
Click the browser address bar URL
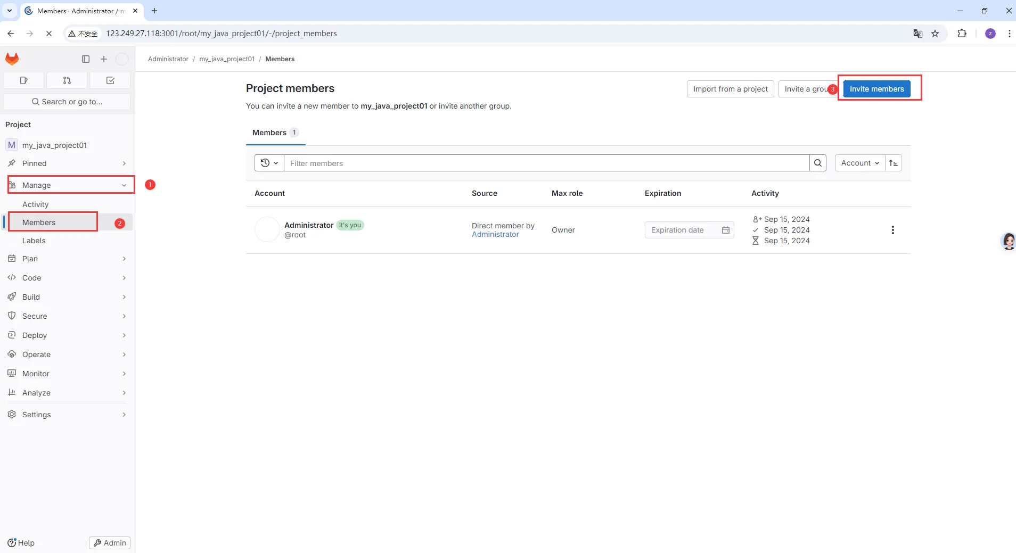pos(222,34)
